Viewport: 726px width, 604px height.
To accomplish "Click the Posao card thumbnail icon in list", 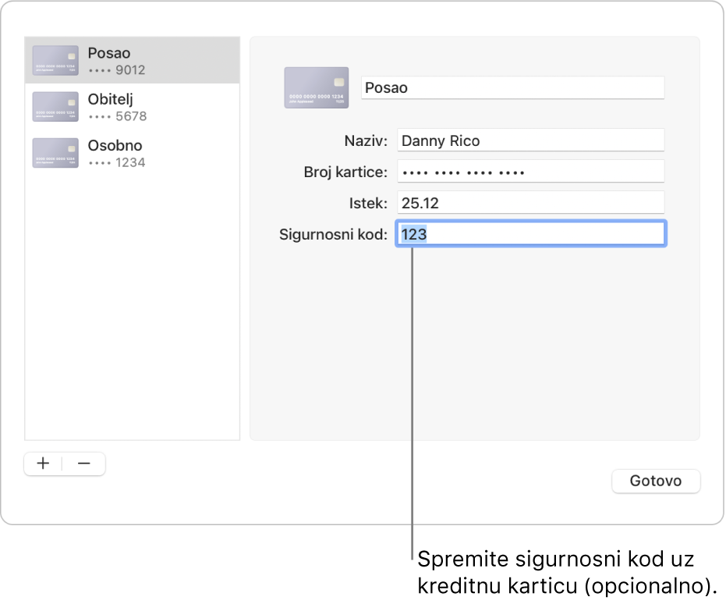I will pyautogui.click(x=55, y=60).
